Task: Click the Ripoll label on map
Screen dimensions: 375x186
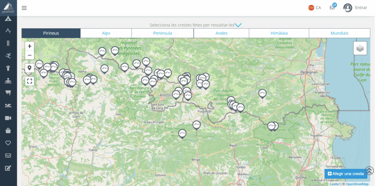Action: click(x=233, y=146)
